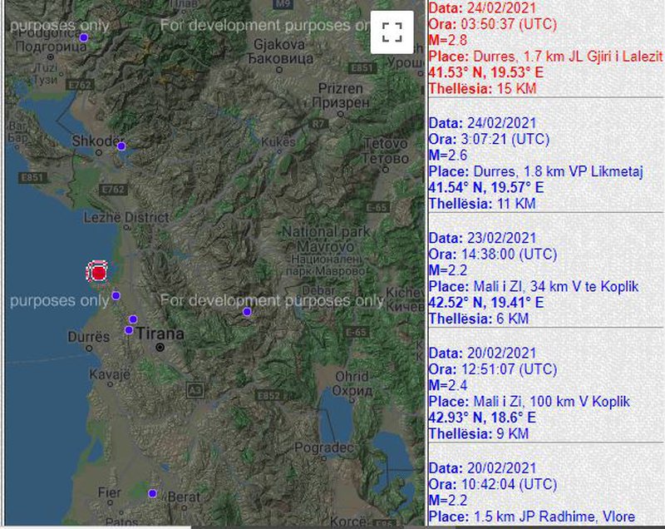Viewport: 665px width, 529px height.
Task: Toggle fullscreen view of the map
Action: 392,32
